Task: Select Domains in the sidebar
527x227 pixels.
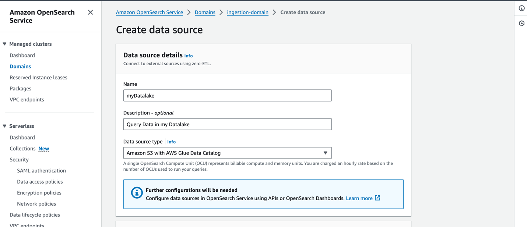Action: click(x=20, y=66)
